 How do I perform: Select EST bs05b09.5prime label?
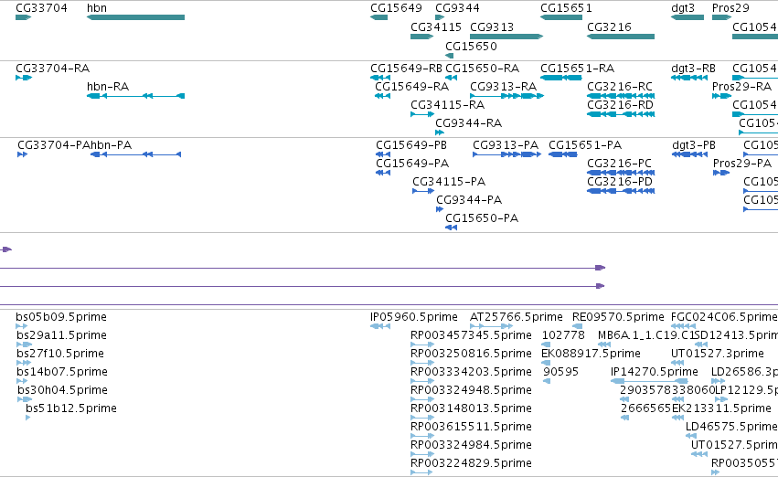[61, 317]
